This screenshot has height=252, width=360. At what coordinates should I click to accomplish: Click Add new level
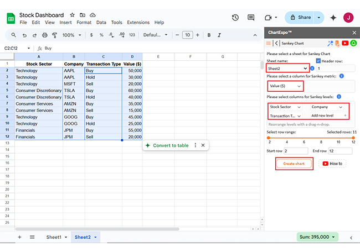(x=328, y=116)
